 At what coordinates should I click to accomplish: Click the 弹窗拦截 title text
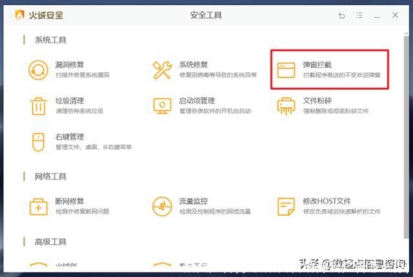pyautogui.click(x=317, y=65)
